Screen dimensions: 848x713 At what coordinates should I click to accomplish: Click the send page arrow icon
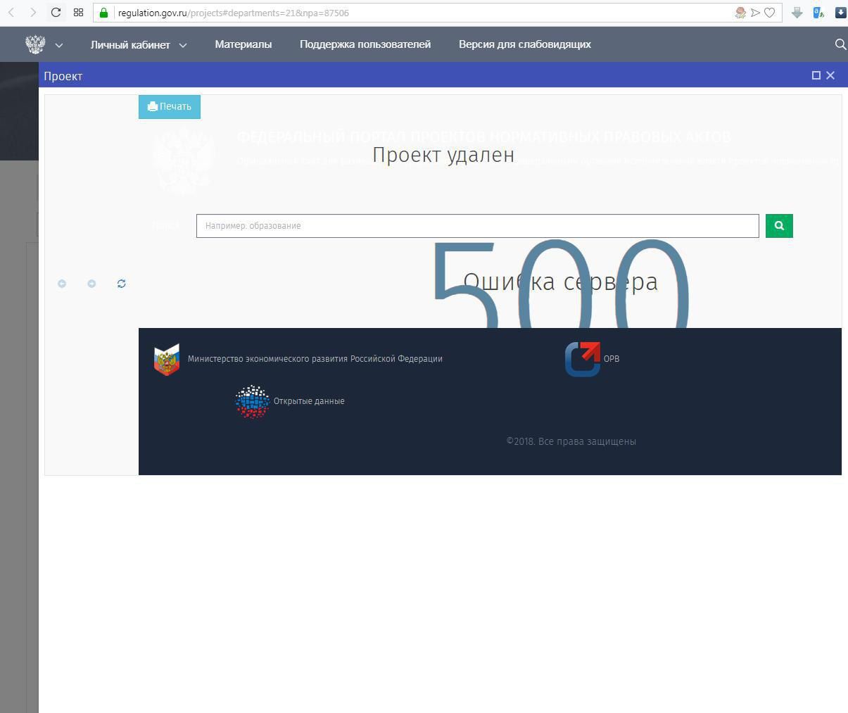click(755, 13)
